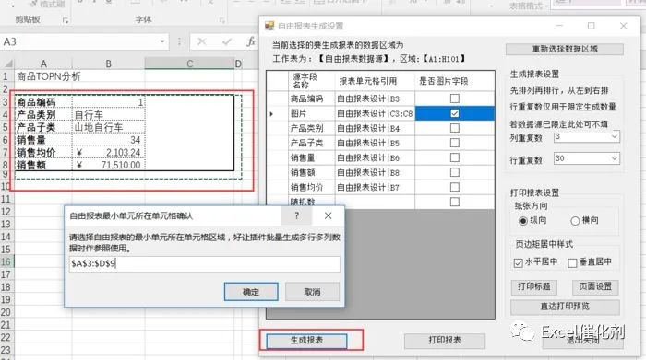
Task: Click the 随机数 source field row
Action: 312,203
